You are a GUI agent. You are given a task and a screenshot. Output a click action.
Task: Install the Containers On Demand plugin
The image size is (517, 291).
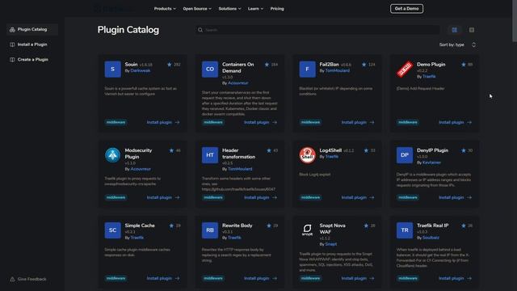point(260,122)
